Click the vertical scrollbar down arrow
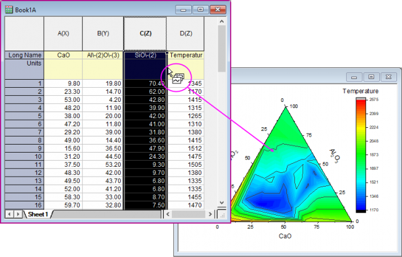 pos(221,202)
